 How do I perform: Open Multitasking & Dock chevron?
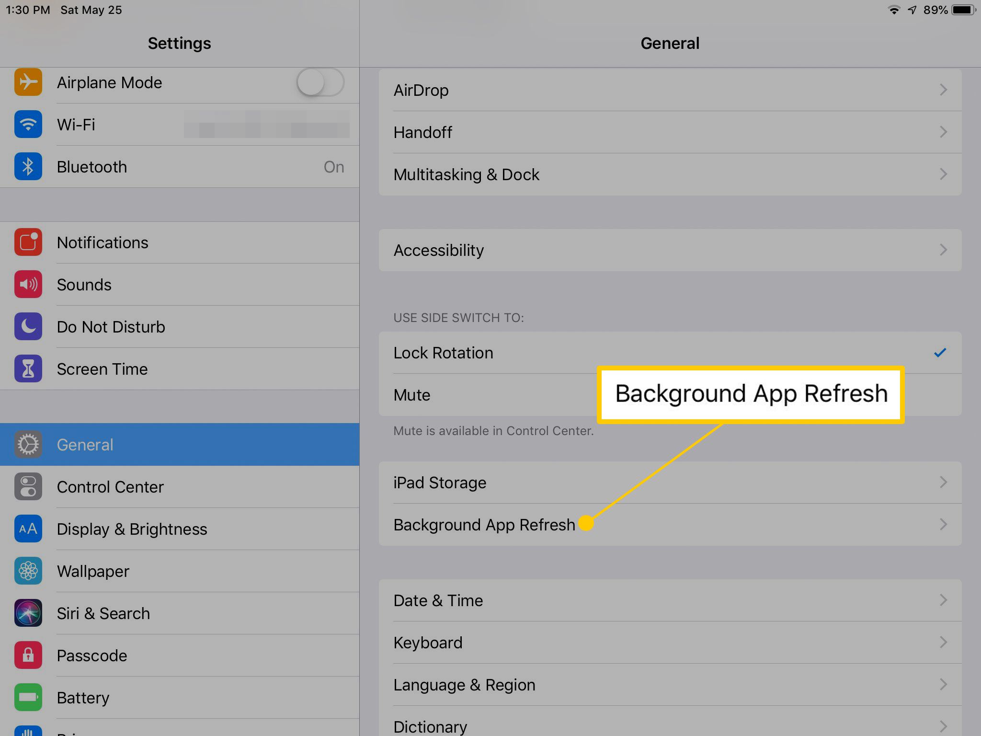coord(943,174)
